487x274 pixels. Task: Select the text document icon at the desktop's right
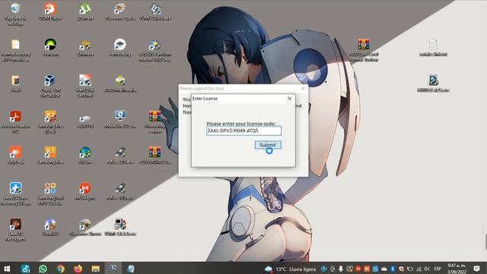pos(433,47)
